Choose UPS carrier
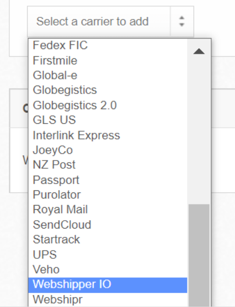235x307 pixels. [108, 255]
